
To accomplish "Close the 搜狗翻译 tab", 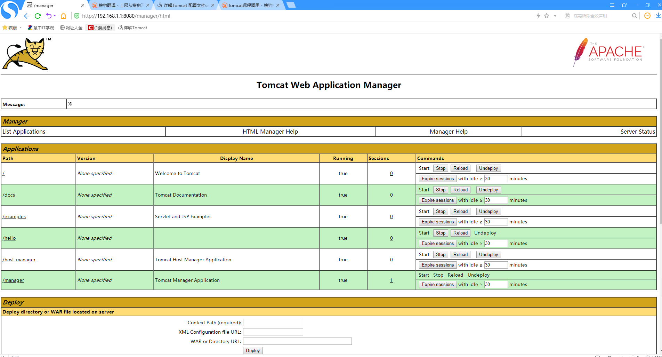I will coord(148,5).
